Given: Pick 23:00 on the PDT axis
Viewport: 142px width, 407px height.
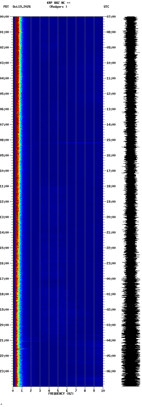Looking at the screenshot, I should point(5,371).
